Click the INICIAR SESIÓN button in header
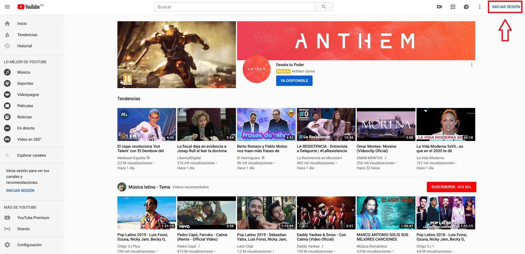Viewport: 525px width, 254px height. tap(506, 7)
